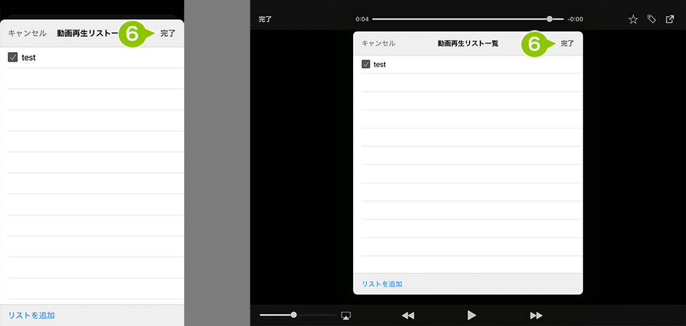Click the -0:00 remaining time label
The width and height of the screenshot is (686, 326).
pyautogui.click(x=575, y=19)
